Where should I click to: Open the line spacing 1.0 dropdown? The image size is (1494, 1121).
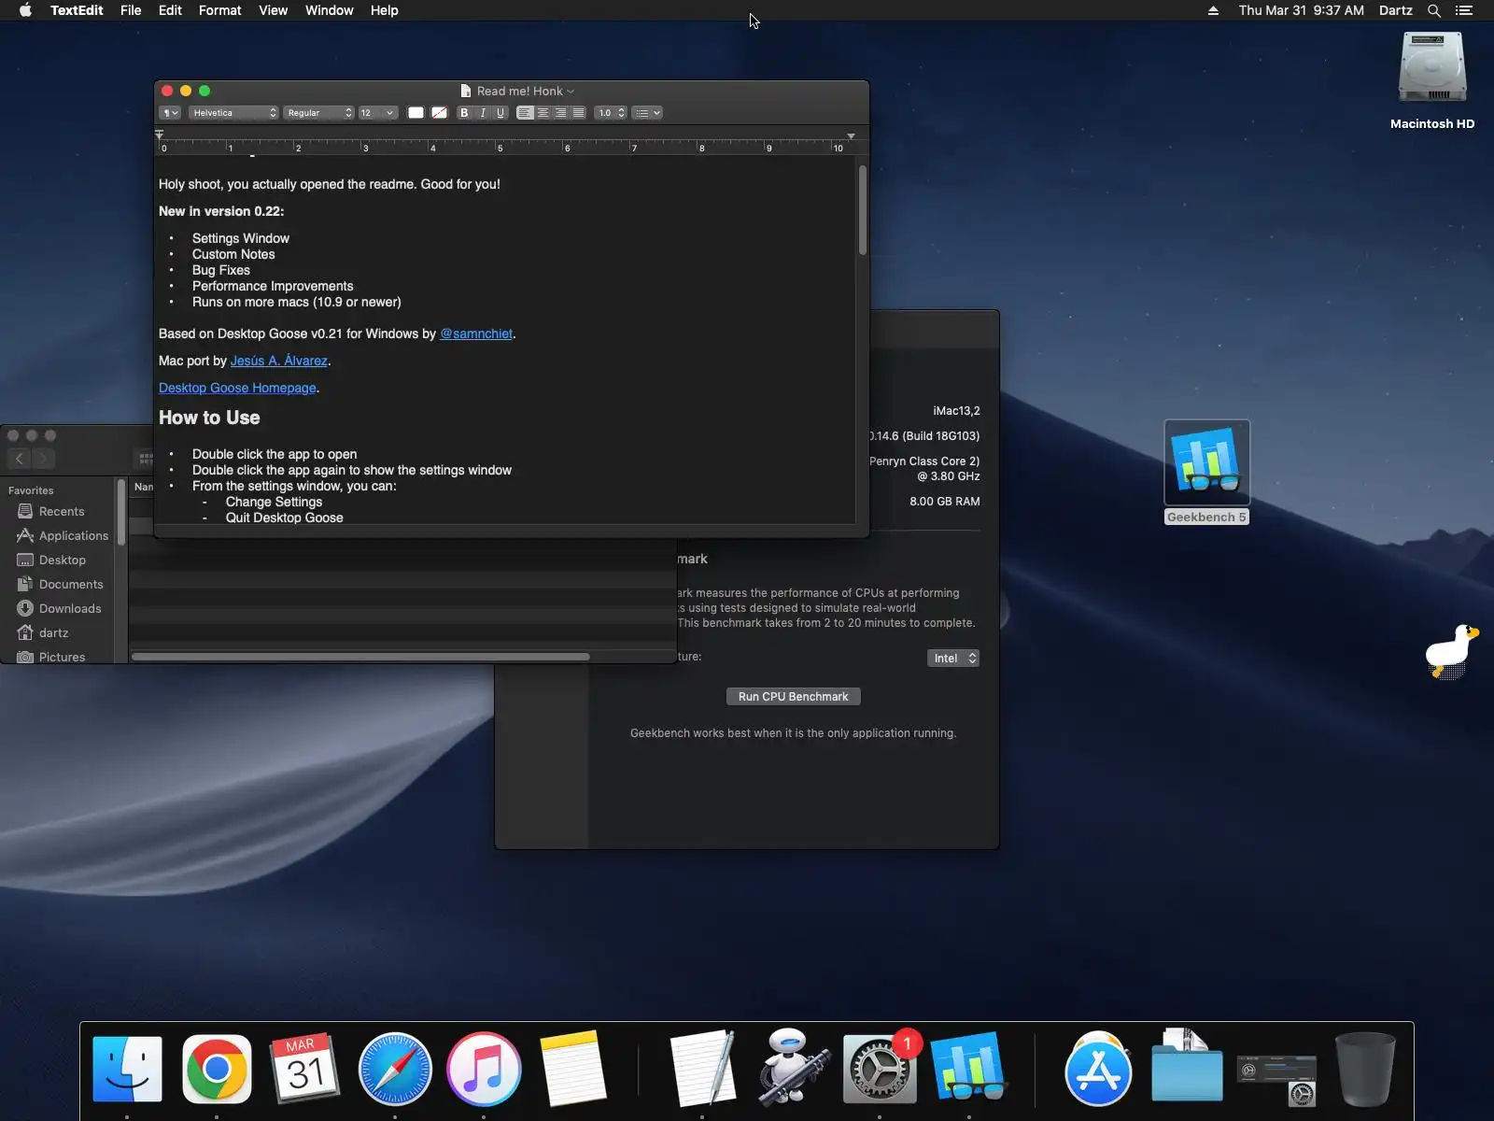[x=611, y=113]
